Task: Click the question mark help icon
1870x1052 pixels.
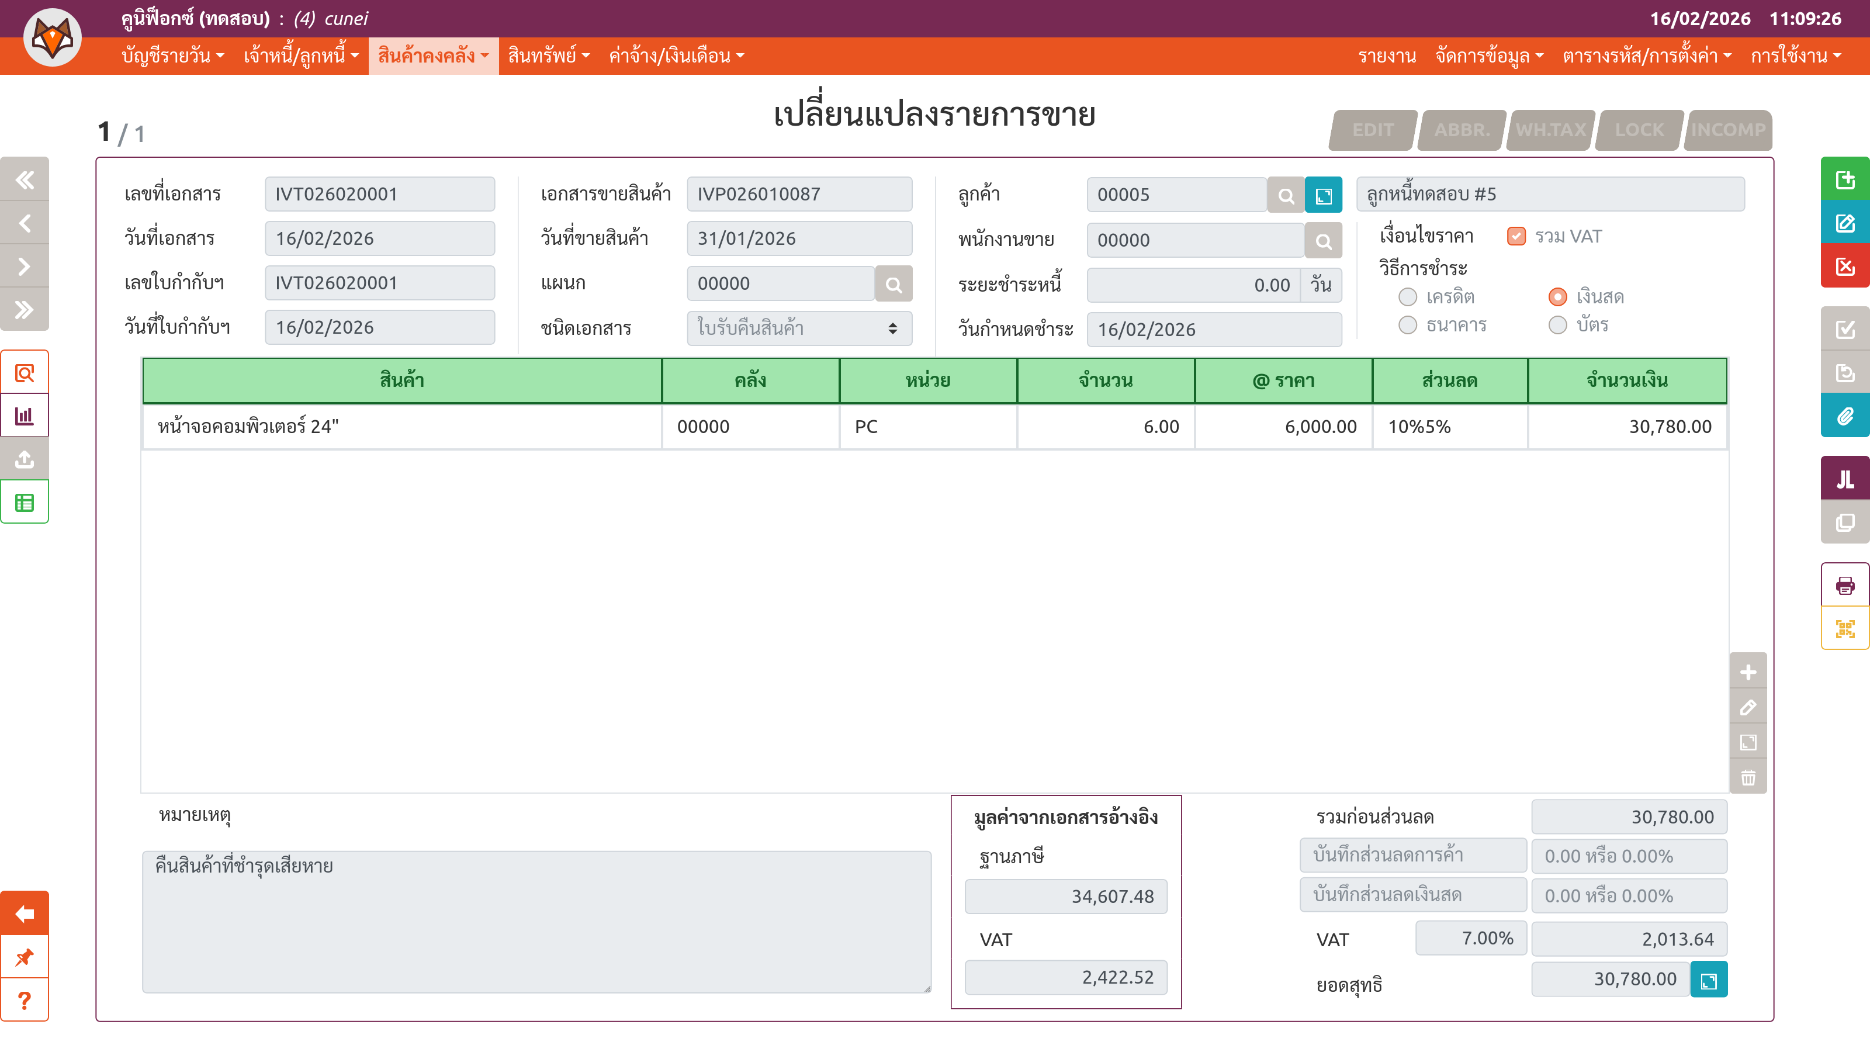Action: click(25, 1001)
